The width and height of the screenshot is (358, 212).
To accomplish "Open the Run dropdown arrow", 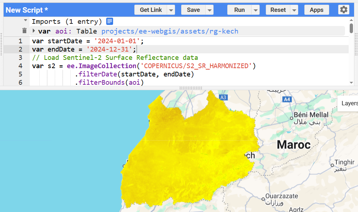I will [x=255, y=10].
